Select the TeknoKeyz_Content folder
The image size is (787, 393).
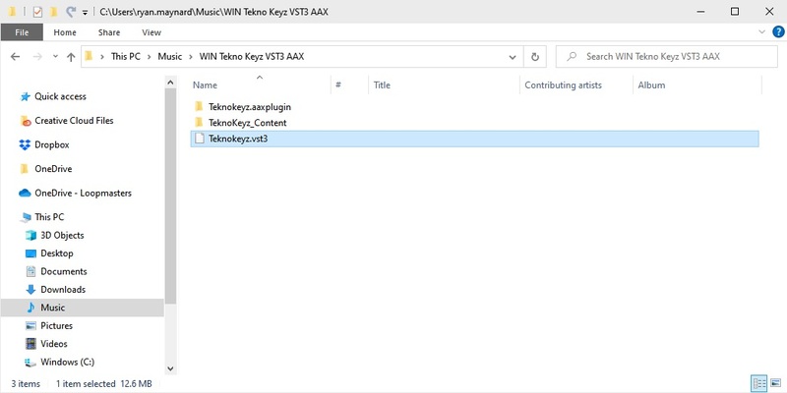click(248, 123)
